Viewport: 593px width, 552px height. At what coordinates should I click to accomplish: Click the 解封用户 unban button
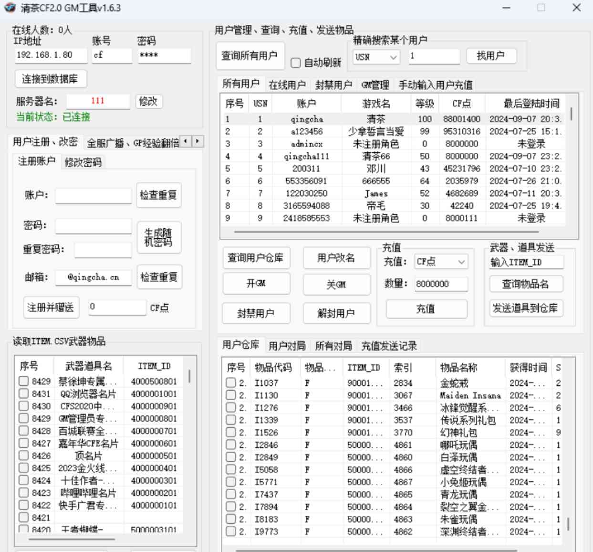pyautogui.click(x=336, y=313)
